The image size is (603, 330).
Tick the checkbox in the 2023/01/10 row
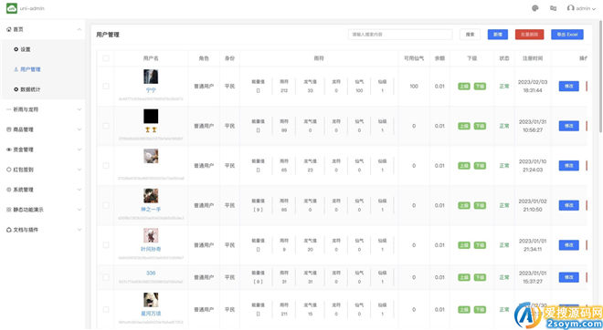106,166
